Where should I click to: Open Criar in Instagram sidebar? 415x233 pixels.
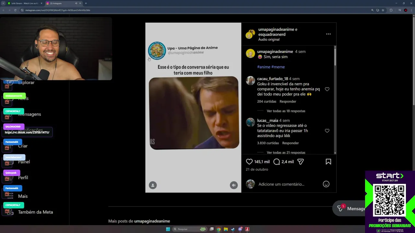coord(23,146)
